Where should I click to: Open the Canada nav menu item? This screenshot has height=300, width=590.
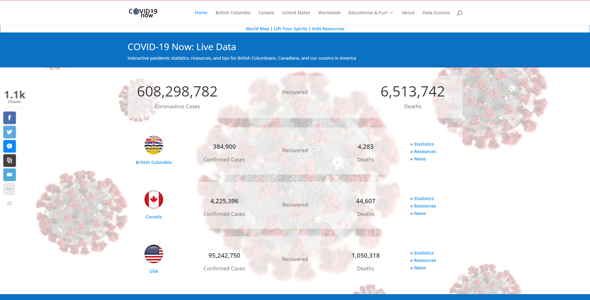click(266, 13)
